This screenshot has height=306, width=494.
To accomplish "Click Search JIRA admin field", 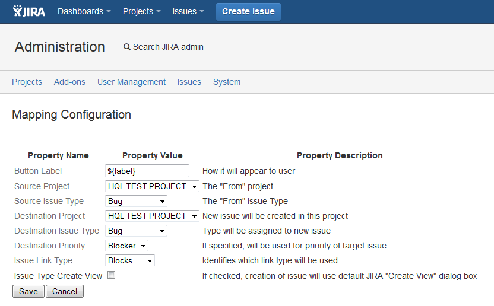I will 168,47.
